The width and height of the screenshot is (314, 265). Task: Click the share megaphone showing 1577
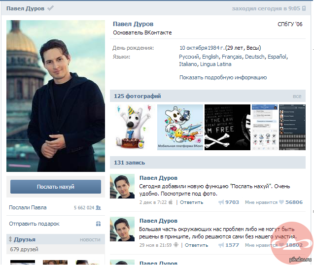[221, 245]
